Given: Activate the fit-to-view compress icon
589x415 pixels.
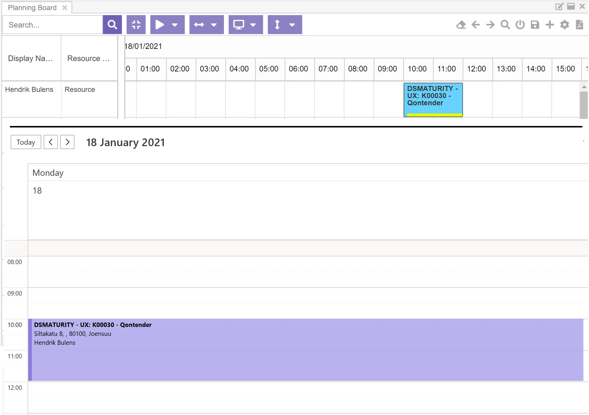Looking at the screenshot, I should coord(136,25).
